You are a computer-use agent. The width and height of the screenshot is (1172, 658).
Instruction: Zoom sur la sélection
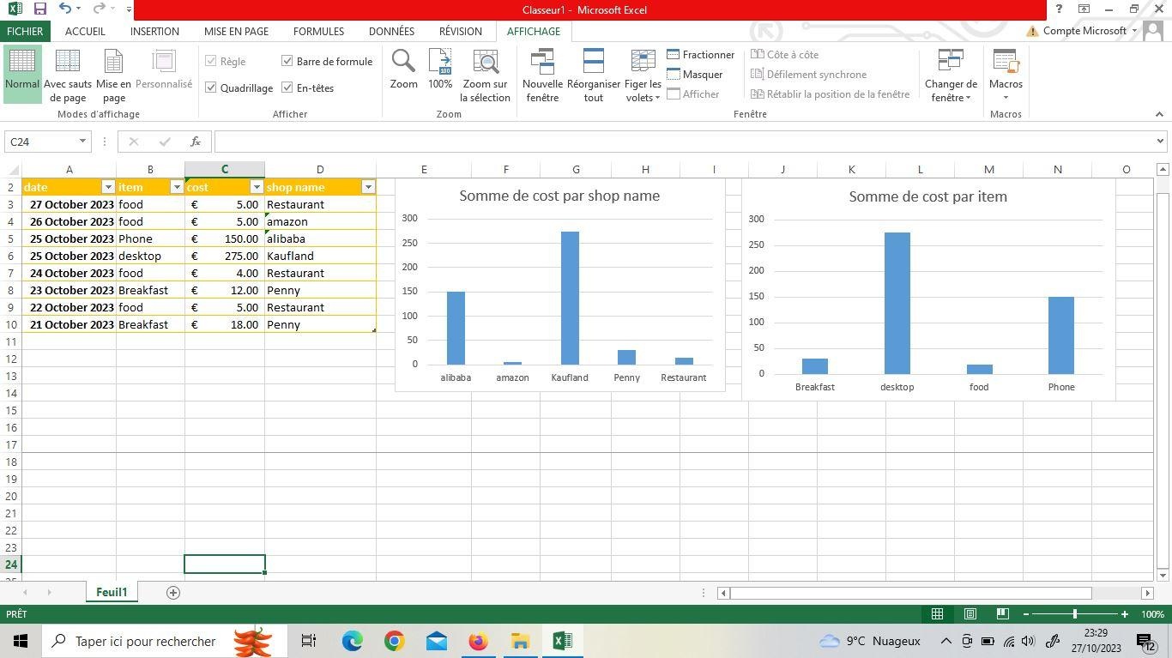[x=485, y=75]
